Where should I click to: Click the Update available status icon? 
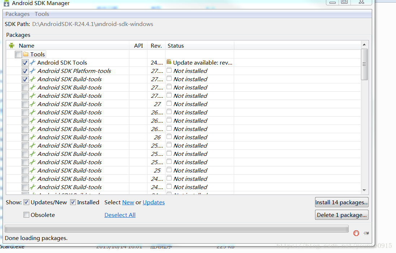tap(169, 62)
